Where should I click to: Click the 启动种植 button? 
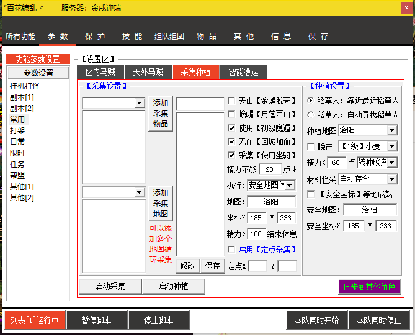[x=173, y=287]
